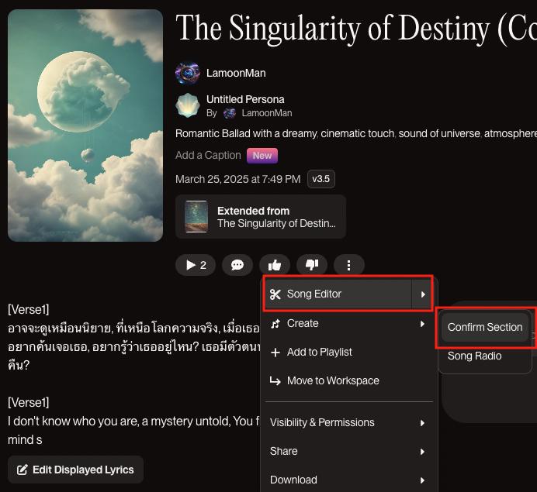537x492 pixels.
Task: Select the Download menu entry
Action: [348, 480]
